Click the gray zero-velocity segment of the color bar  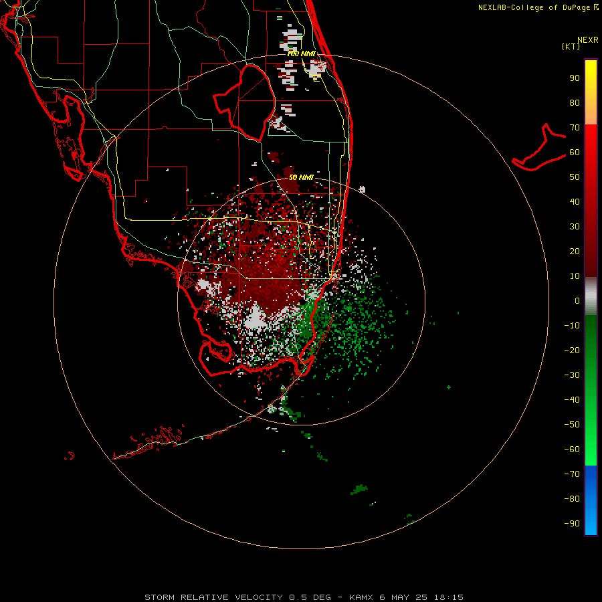tap(591, 296)
